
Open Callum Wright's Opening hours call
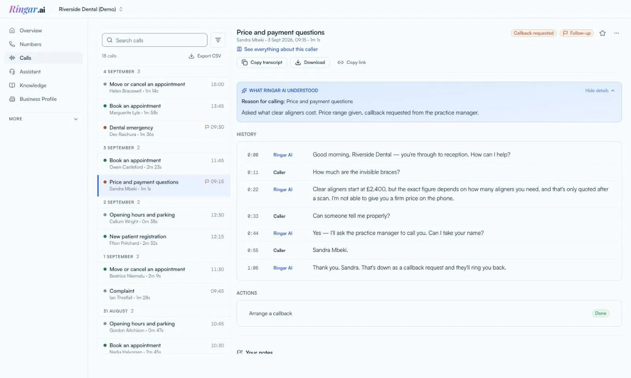(164, 218)
